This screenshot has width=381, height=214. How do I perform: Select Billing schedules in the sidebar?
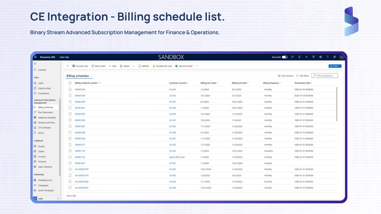tap(46, 107)
